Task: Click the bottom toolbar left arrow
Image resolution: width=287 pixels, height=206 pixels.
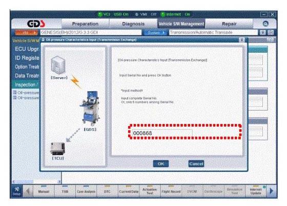Action: click(28, 191)
